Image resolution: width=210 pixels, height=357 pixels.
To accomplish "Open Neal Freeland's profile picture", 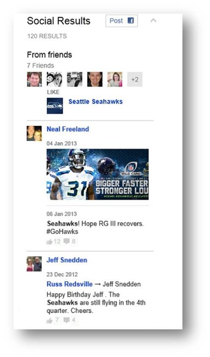I will tap(34, 134).
